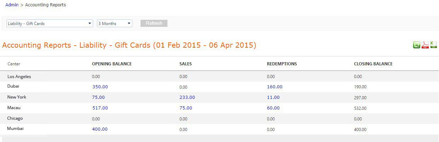Click the Refresh button
The image size is (439, 142).
click(x=154, y=23)
